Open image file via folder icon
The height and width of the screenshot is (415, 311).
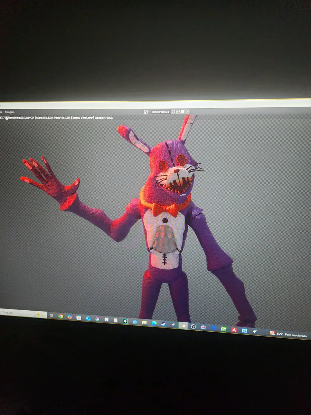coord(182,112)
